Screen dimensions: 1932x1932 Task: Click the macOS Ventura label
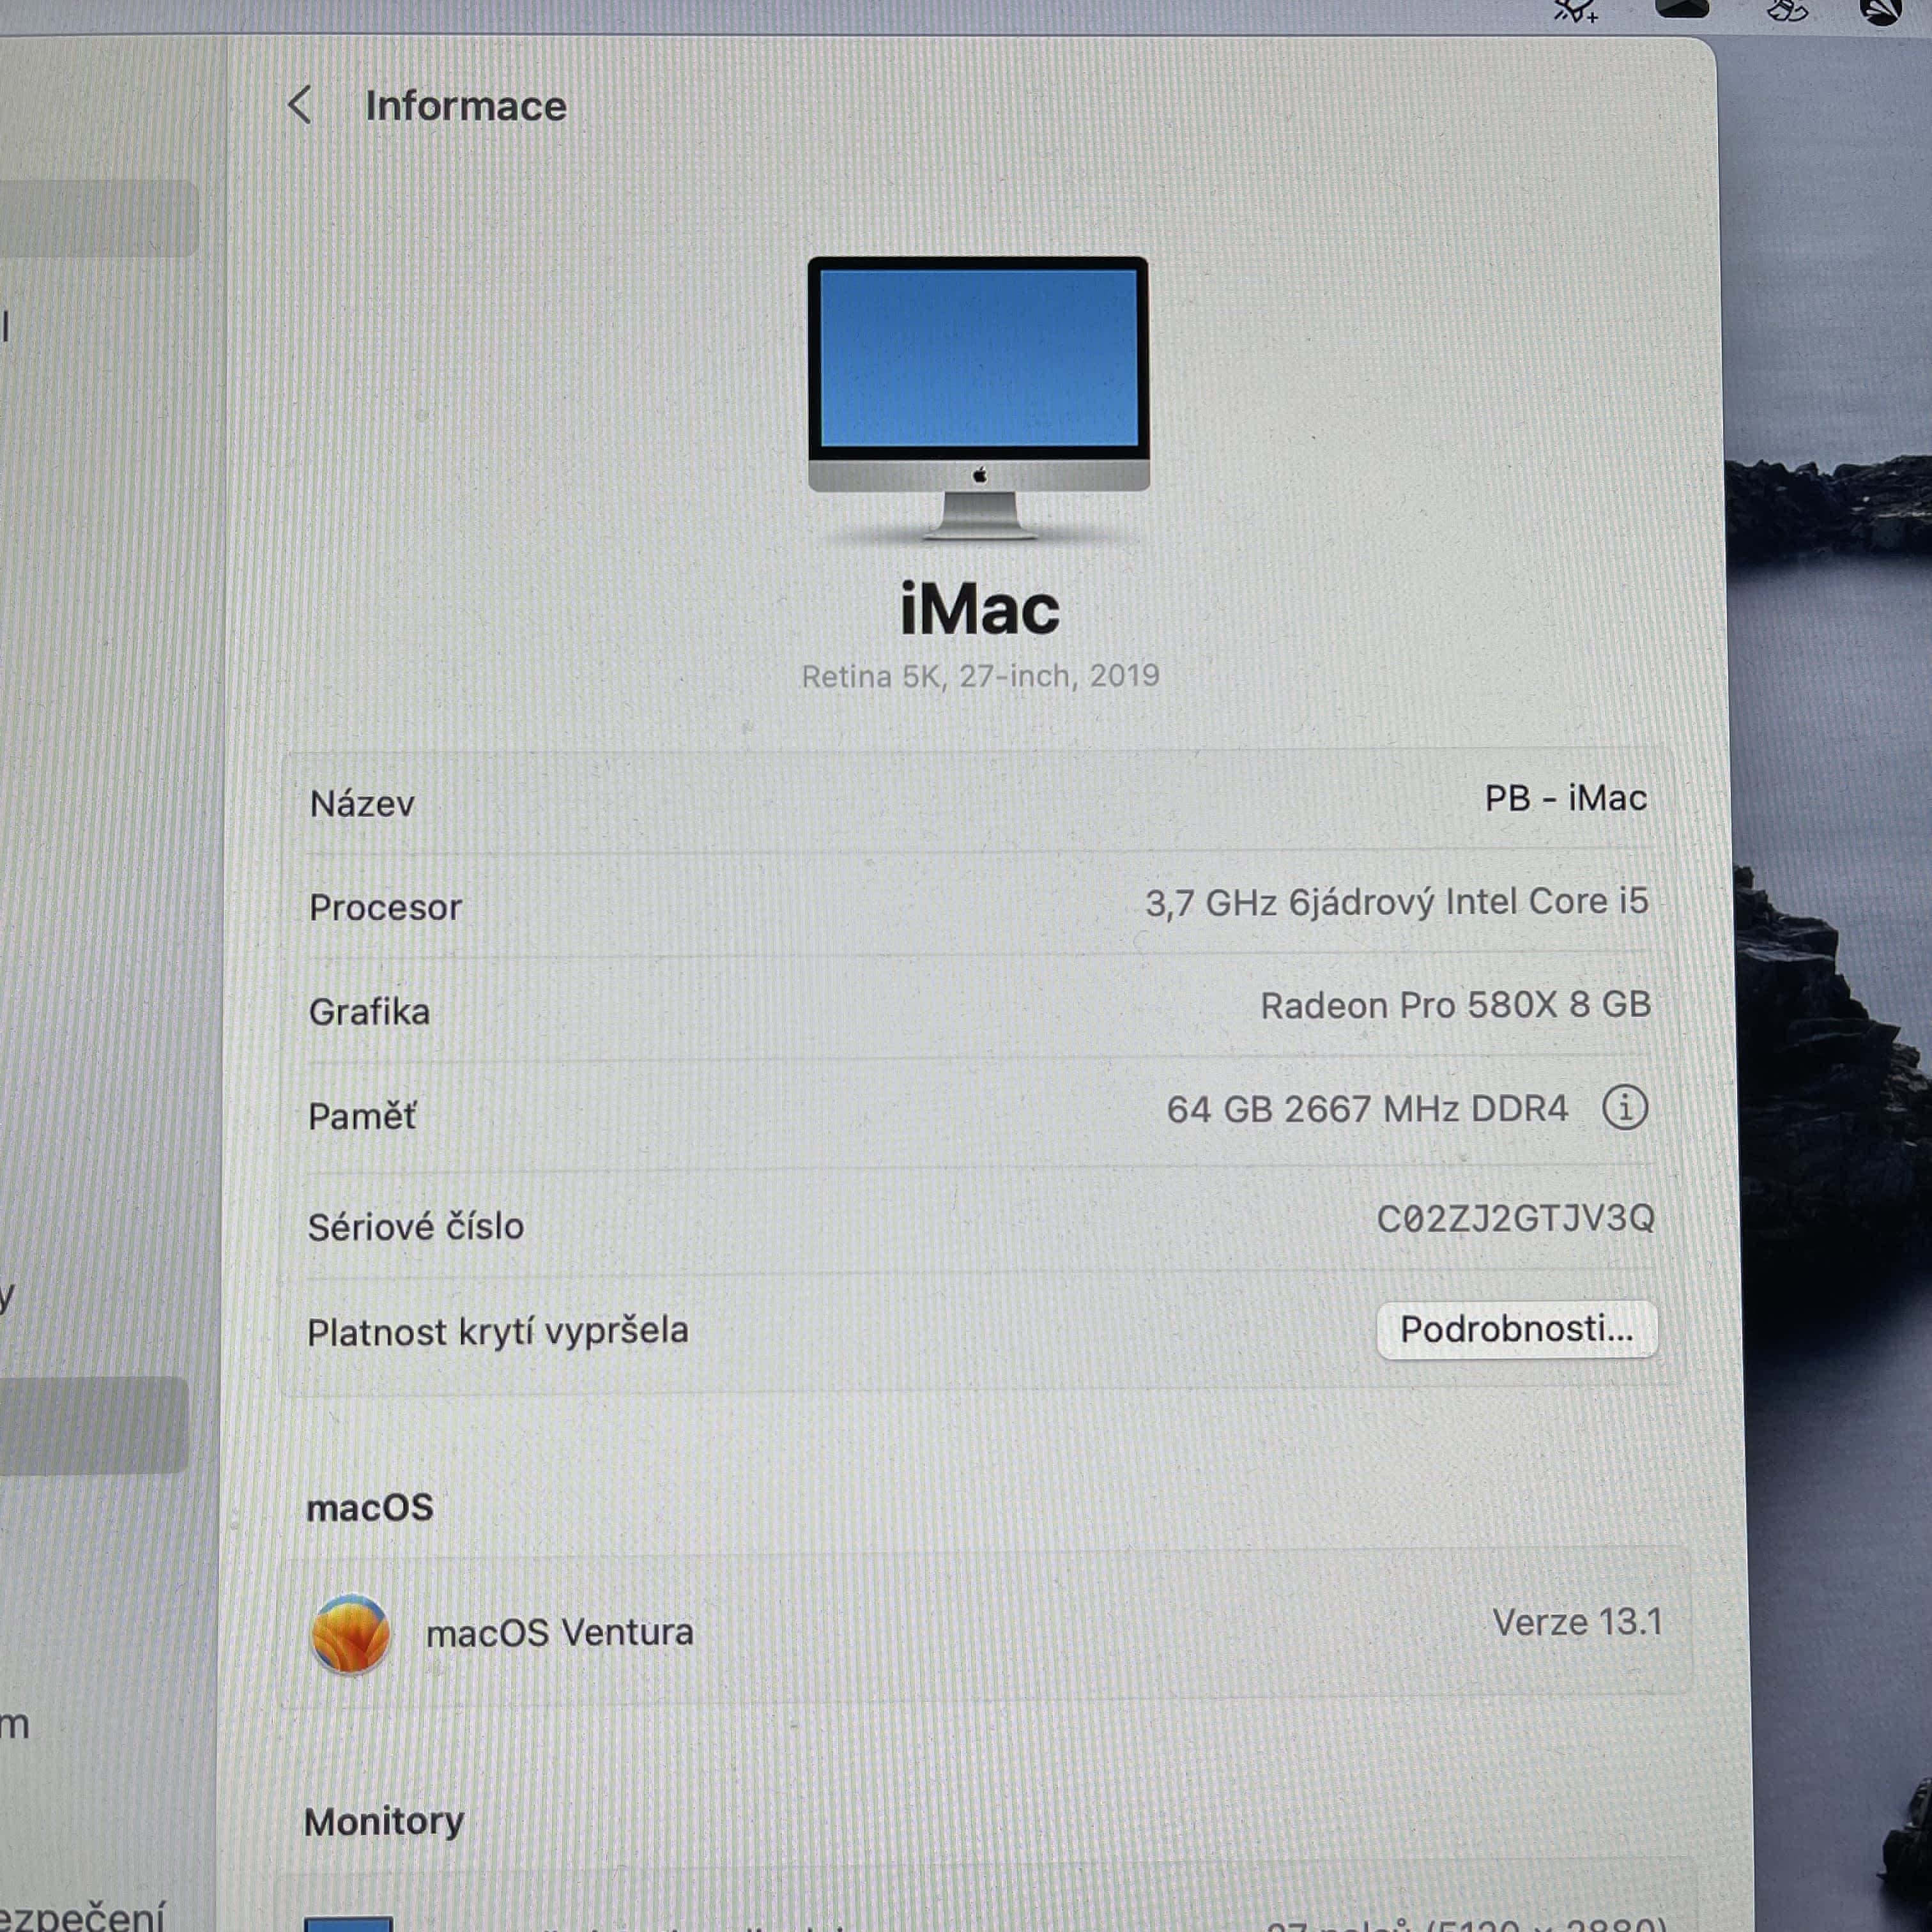point(559,1632)
